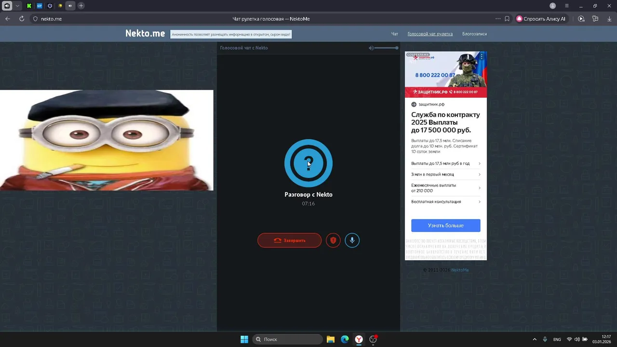Reload the current page
617x347 pixels.
click(x=22, y=19)
